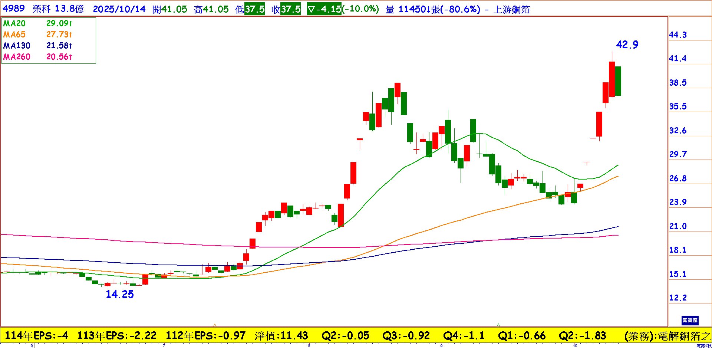
Task: Click the orange triangle marker on the bottom axis
Action: [x=215, y=325]
